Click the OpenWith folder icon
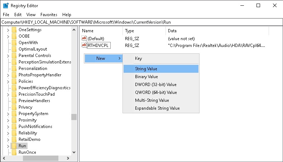Screen dimensions: 283x162 [x=14, y=43]
